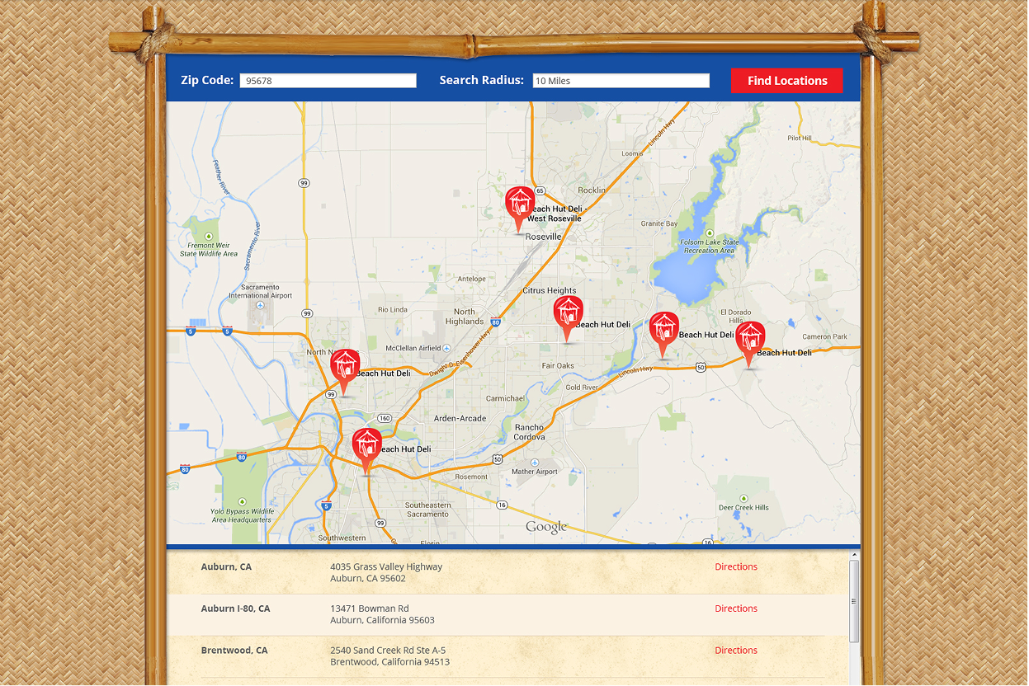The width and height of the screenshot is (1029, 686).
Task: Click the location list scrollbar thumb
Action: coord(854,602)
